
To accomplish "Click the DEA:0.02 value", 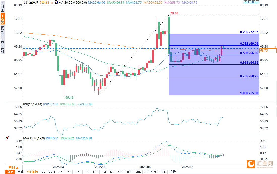I will [67, 138].
